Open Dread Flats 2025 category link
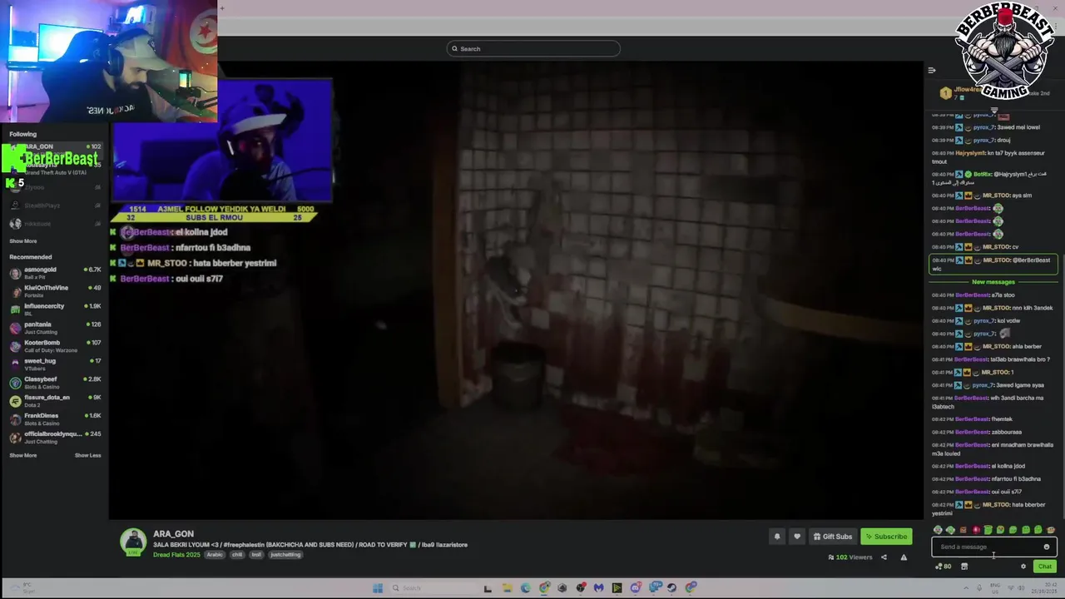Screen dimensions: 1065x599 click(x=176, y=555)
